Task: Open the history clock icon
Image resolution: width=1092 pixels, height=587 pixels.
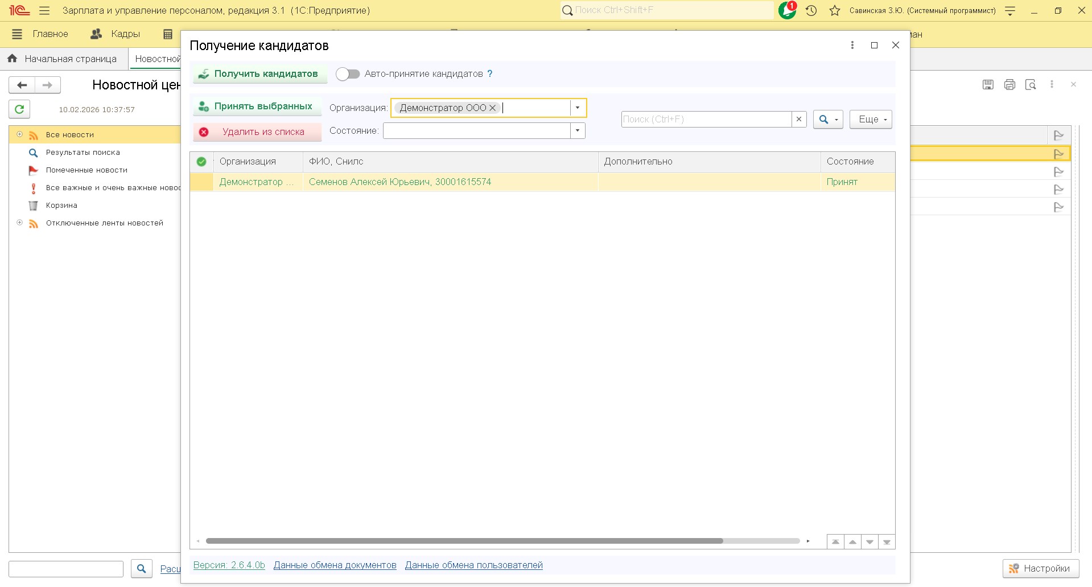Action: [x=811, y=10]
